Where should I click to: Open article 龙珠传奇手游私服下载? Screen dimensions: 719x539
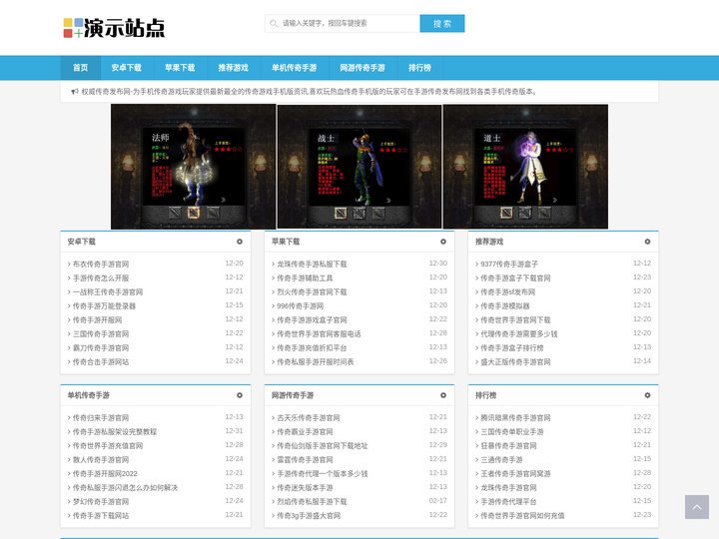(312, 264)
